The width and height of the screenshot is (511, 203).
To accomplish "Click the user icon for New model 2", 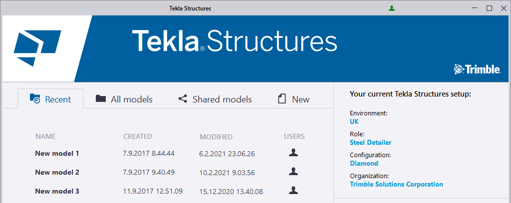I will tap(293, 172).
